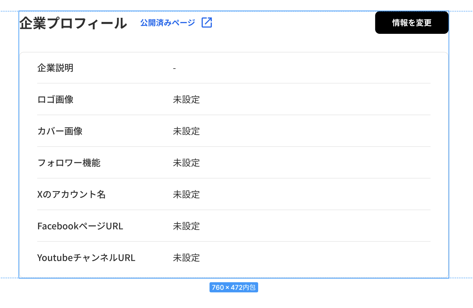Select the 未設定 value for ロゴ画像

point(186,99)
